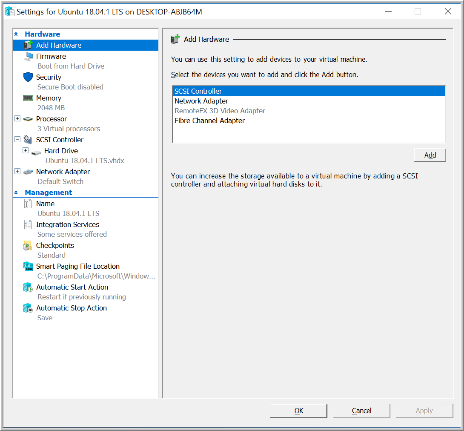Click the Automatic Stop Action icon
Viewport: 464px width, 431px height.
pyautogui.click(x=28, y=308)
